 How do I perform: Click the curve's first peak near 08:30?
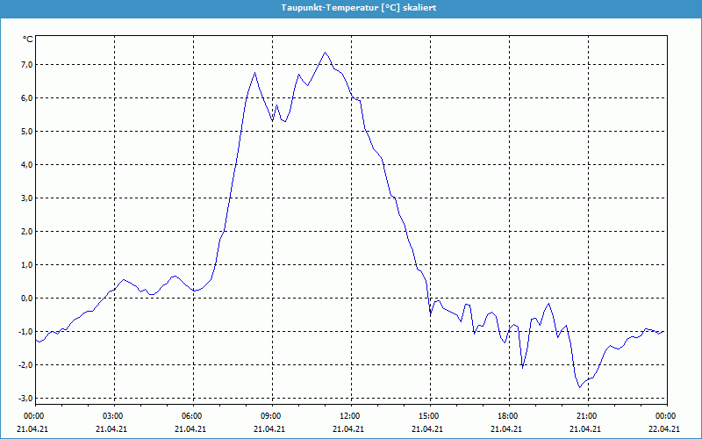pyautogui.click(x=254, y=73)
